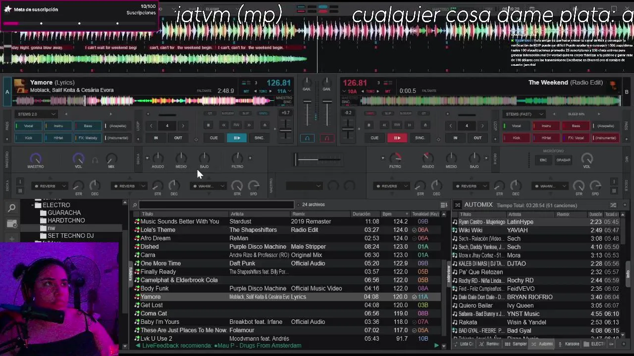The width and height of the screenshot is (634, 356).
Task: Click deck B fast-forward double-arrow icon
Action: click(410, 125)
